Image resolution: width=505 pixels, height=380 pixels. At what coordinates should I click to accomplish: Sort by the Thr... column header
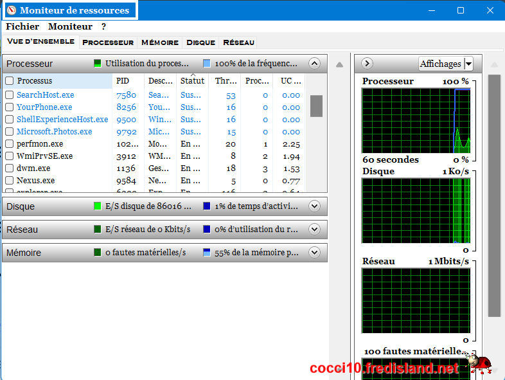tap(225, 80)
